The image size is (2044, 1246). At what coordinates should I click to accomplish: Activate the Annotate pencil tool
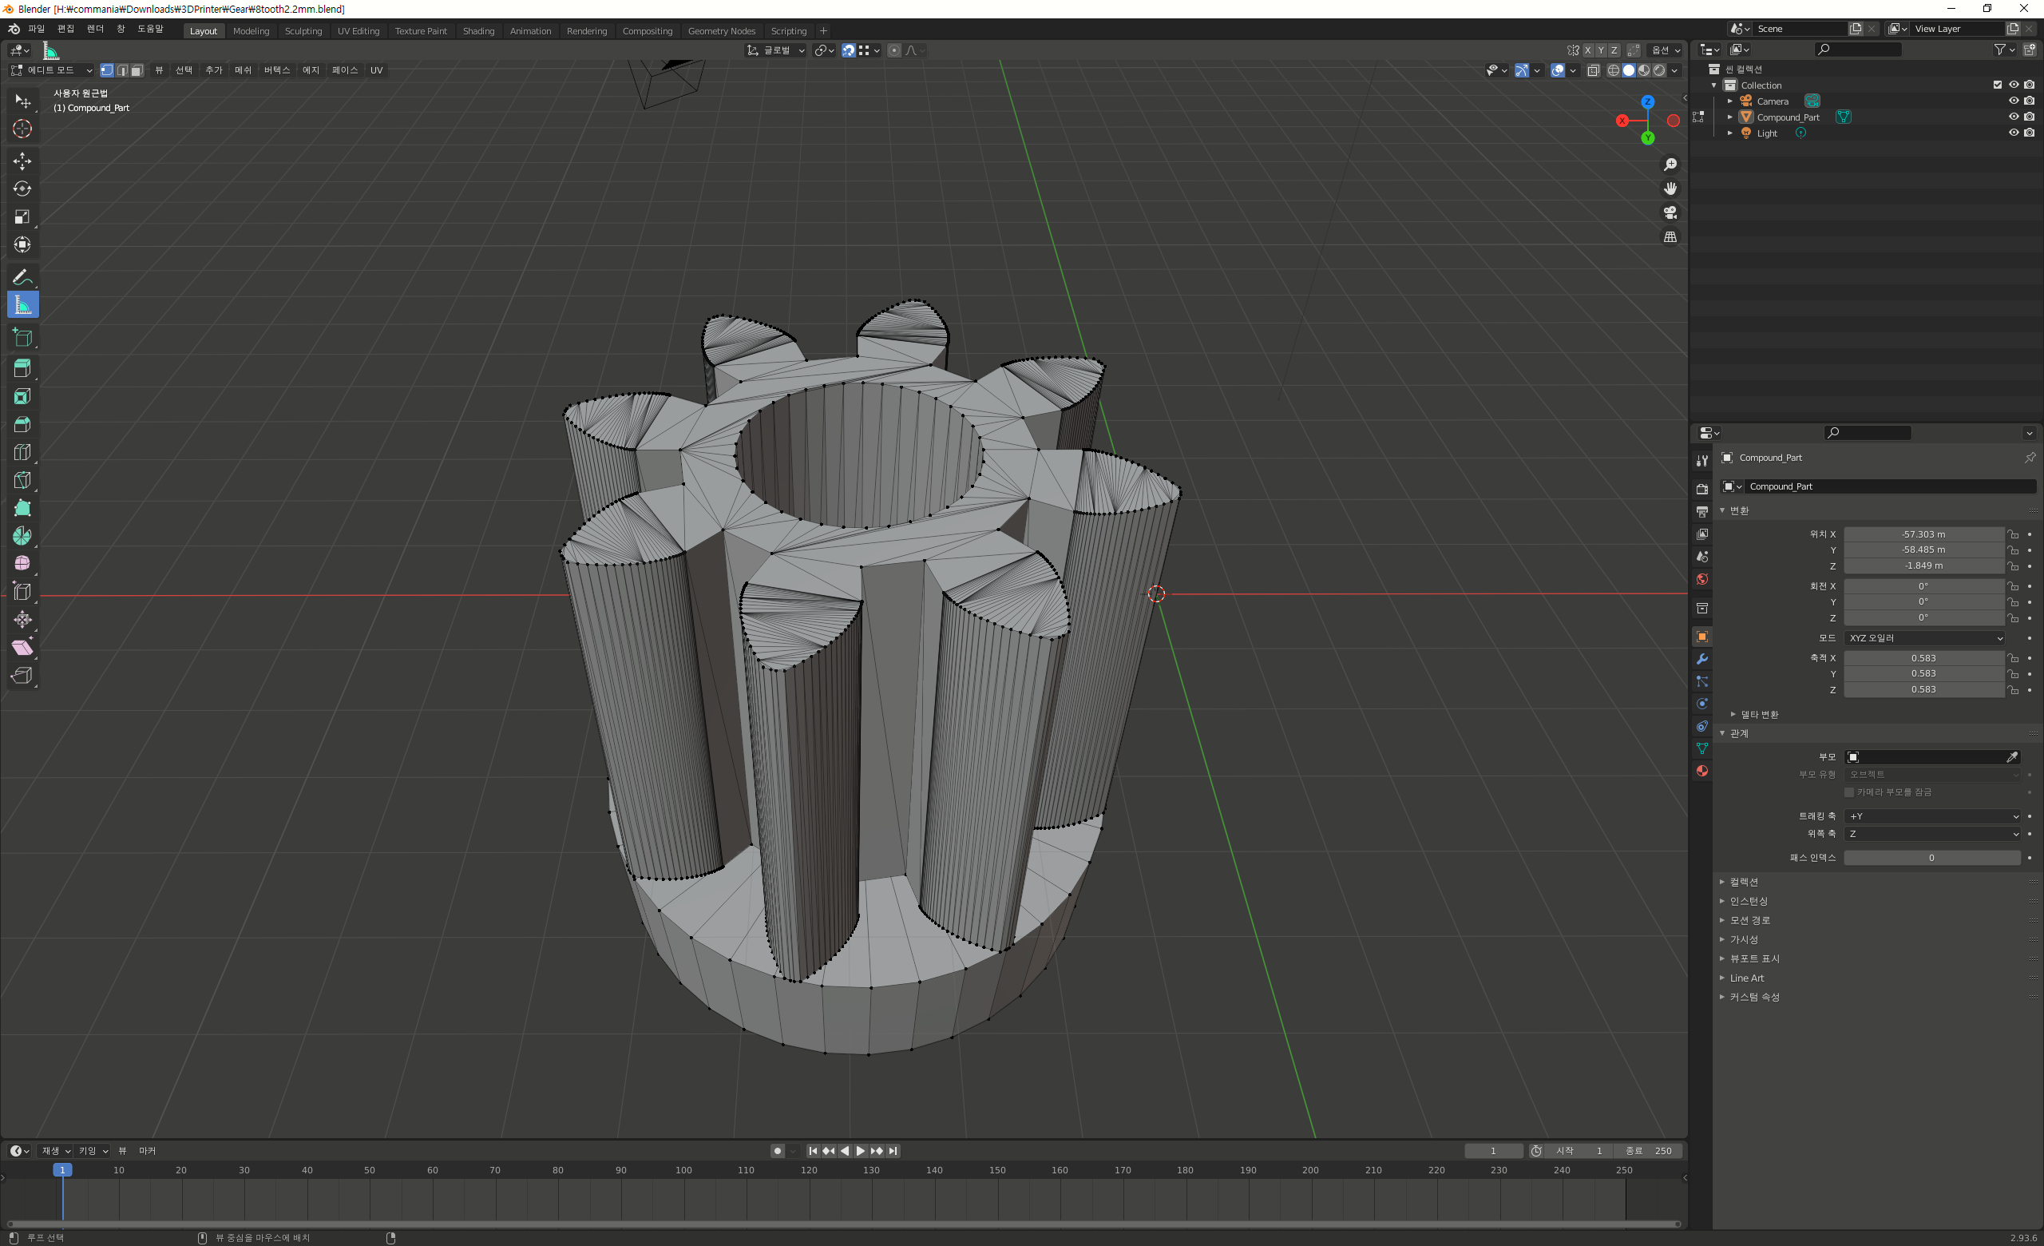[22, 277]
